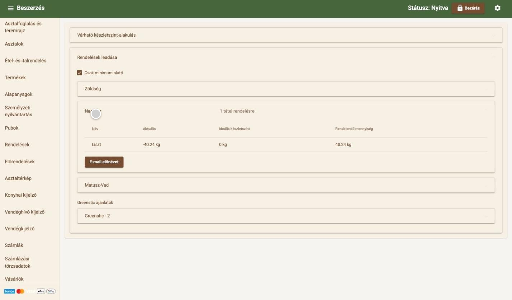Viewport: 512px width, 300px height.
Task: Select the -40.24 kg current stock value
Action: point(151,145)
